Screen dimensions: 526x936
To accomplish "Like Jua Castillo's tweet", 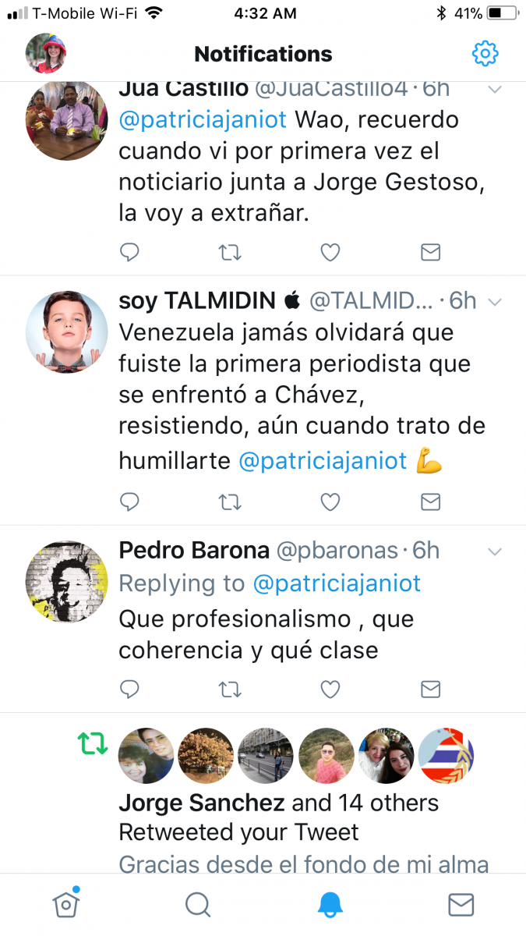I will [x=330, y=252].
